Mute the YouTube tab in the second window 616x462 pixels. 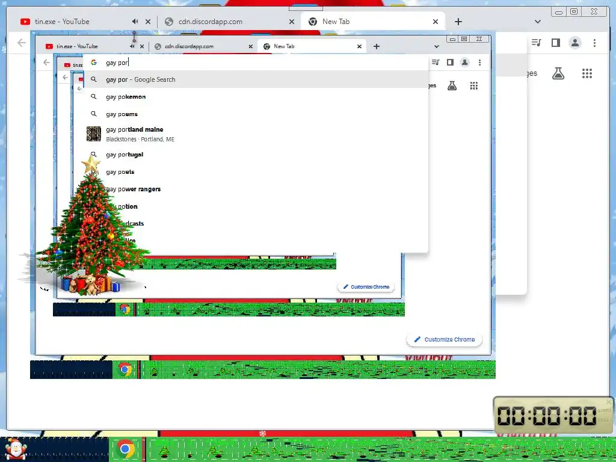pyautogui.click(x=132, y=46)
